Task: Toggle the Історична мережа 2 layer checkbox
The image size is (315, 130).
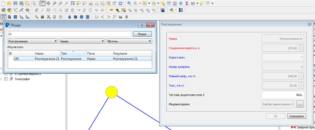Action: click(x=6, y=74)
